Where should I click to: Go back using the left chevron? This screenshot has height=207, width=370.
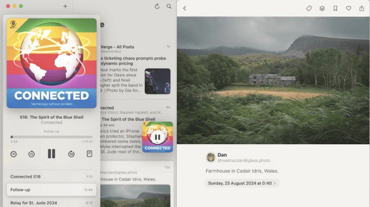(184, 9)
